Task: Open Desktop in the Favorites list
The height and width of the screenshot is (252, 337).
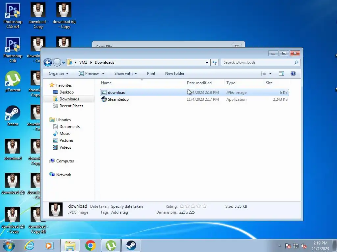Action: pos(66,92)
